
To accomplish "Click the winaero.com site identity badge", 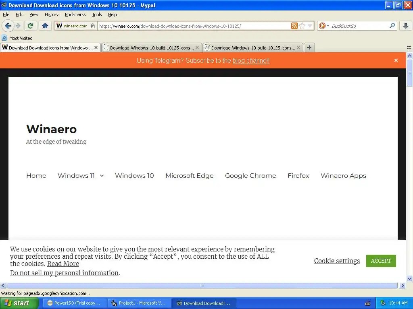I will coord(75,26).
